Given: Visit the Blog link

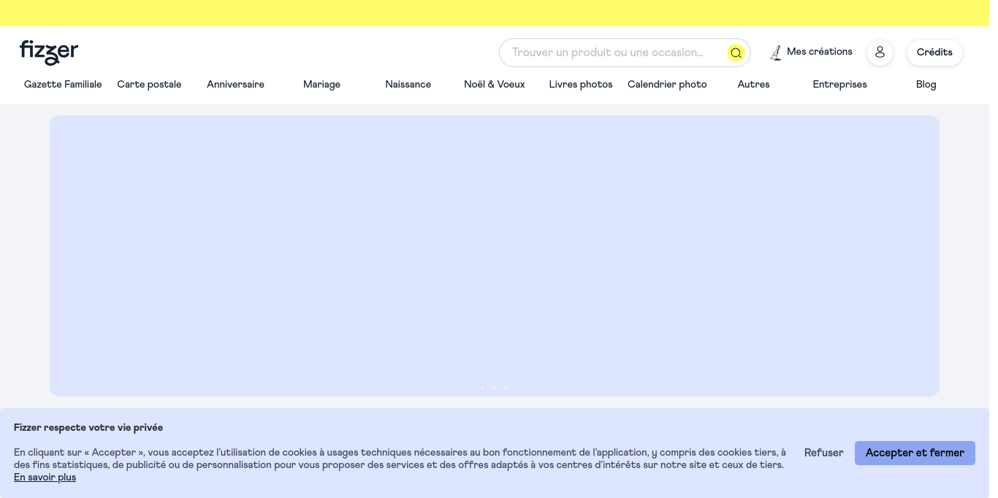Looking at the screenshot, I should pyautogui.click(x=926, y=85).
